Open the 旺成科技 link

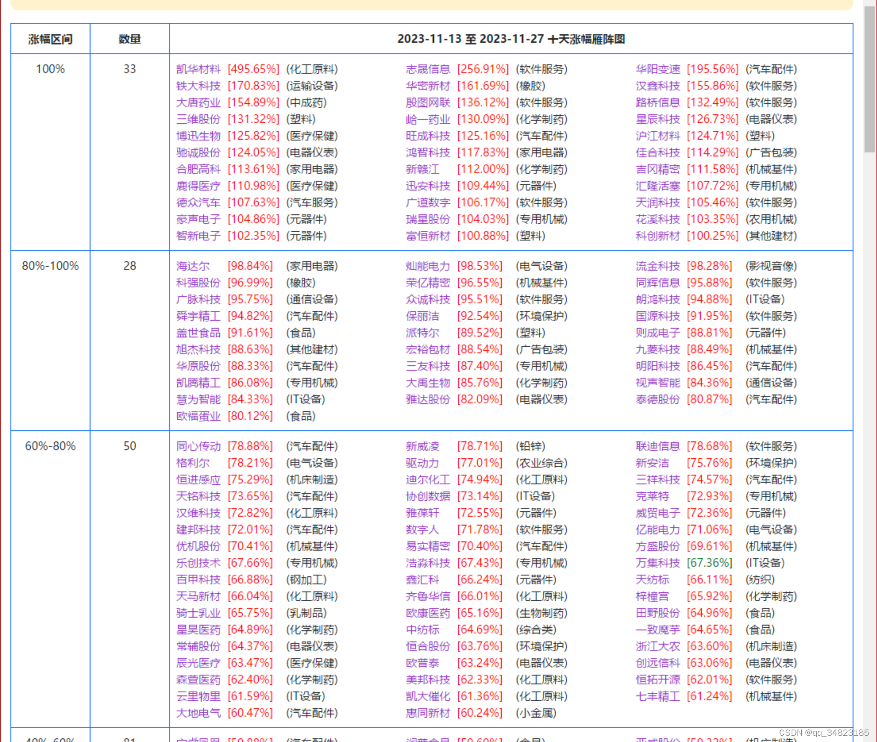(428, 136)
